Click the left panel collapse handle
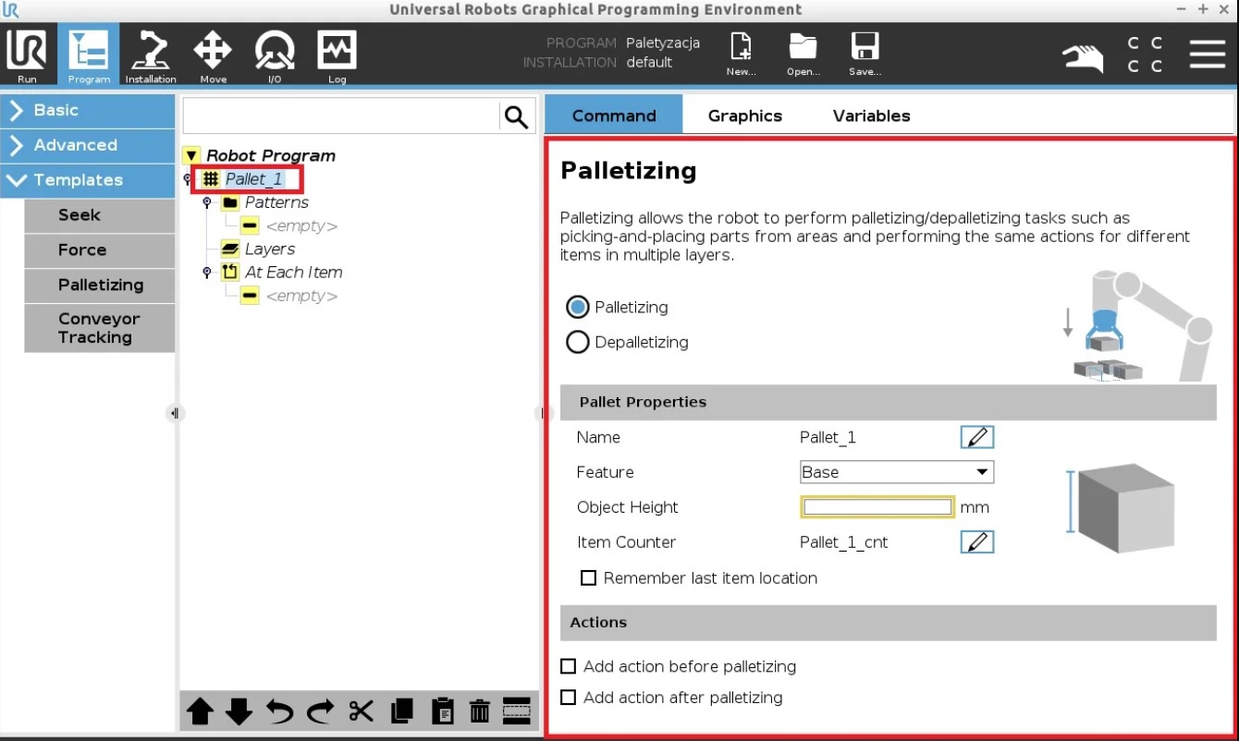The image size is (1239, 741). point(175,413)
